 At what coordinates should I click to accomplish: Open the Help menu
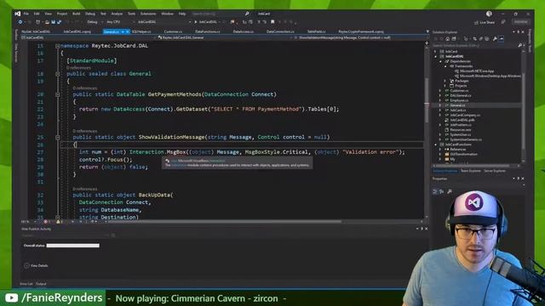pyautogui.click(x=182, y=14)
